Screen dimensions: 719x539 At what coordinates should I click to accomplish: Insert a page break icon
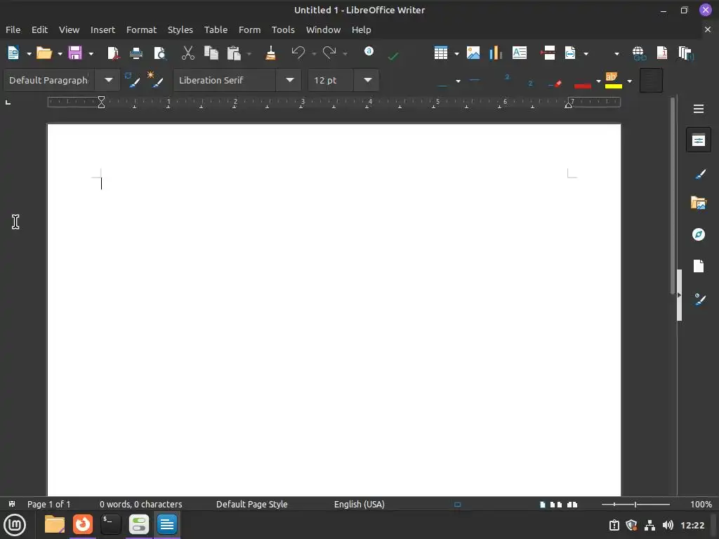click(548, 53)
